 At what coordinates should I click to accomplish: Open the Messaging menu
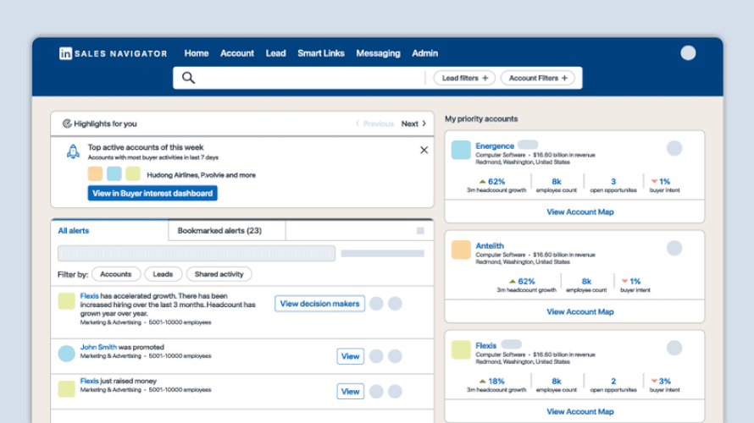pos(378,53)
